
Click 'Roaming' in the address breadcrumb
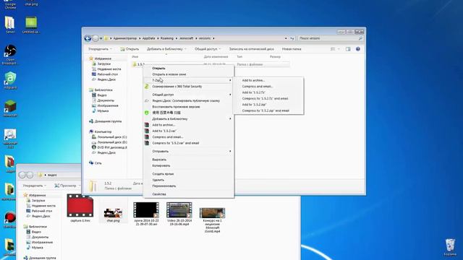click(167, 38)
